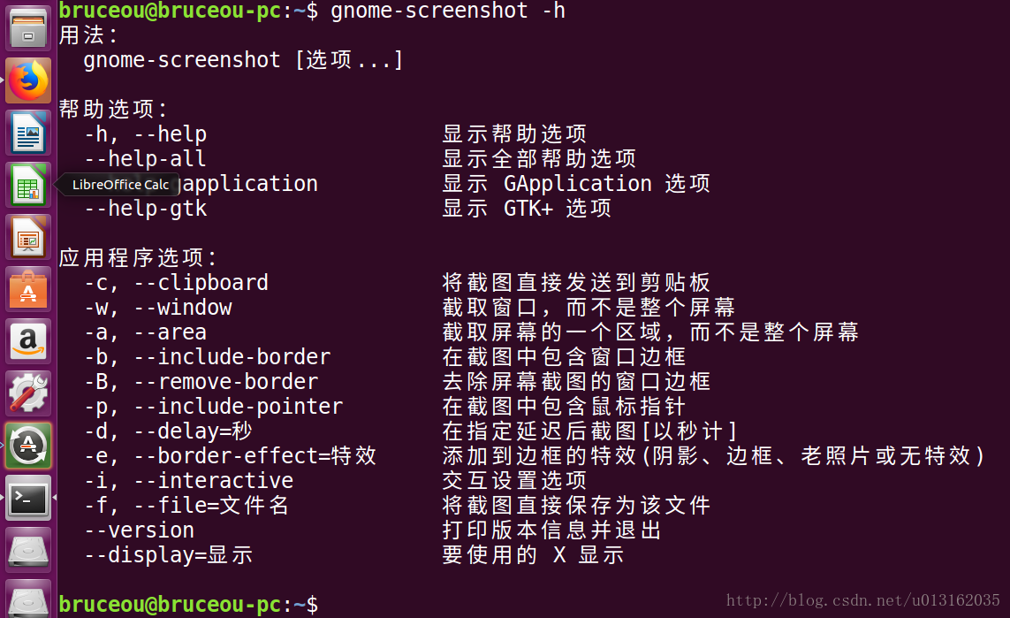The height and width of the screenshot is (618, 1010).
Task: Open Ubuntu Software Center from the dock
Action: pos(28,289)
